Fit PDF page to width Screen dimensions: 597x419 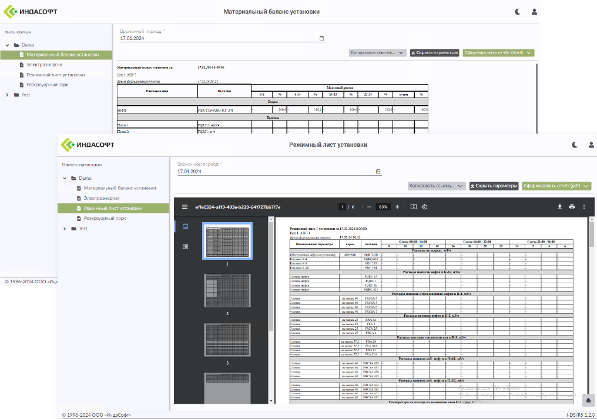coord(414,207)
